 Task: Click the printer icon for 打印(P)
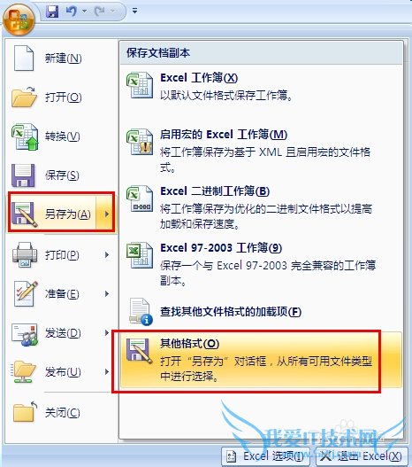coord(25,254)
